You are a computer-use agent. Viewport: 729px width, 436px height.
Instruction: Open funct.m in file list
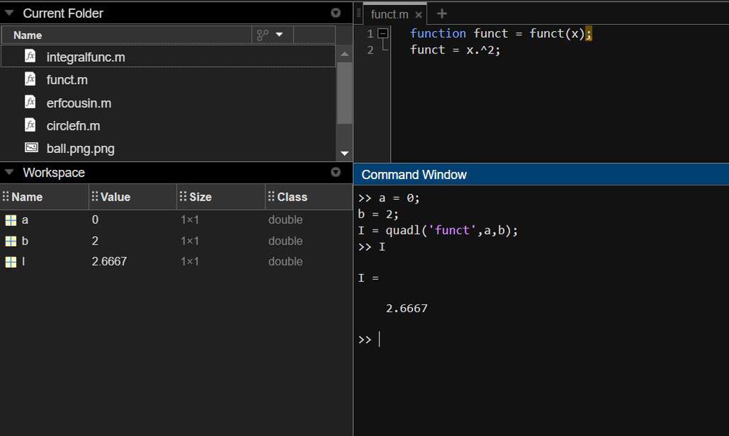click(x=67, y=80)
